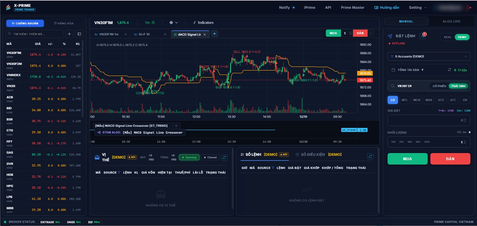Add a new chart tab with plus button
The height and width of the screenshot is (226, 477).
[x=214, y=34]
